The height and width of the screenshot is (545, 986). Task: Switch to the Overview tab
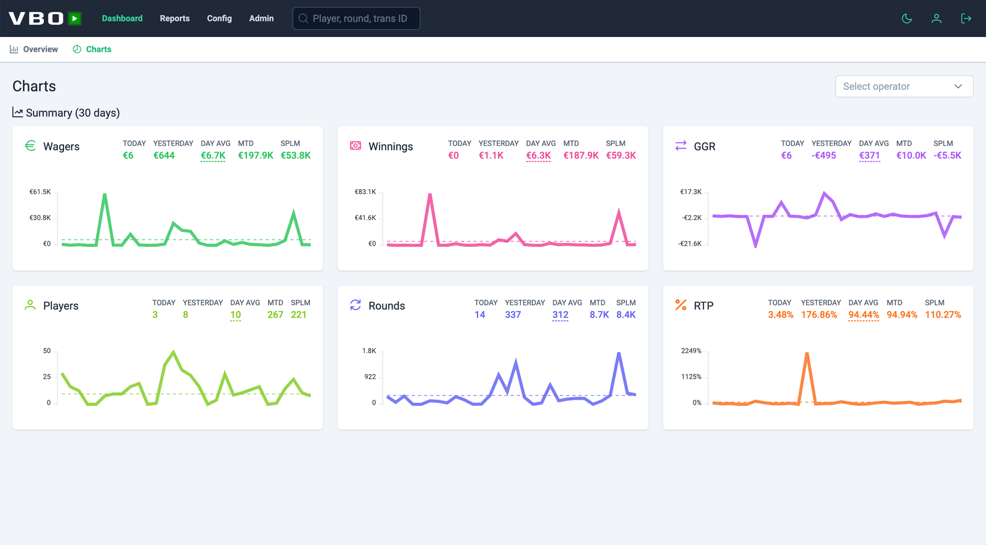[34, 49]
